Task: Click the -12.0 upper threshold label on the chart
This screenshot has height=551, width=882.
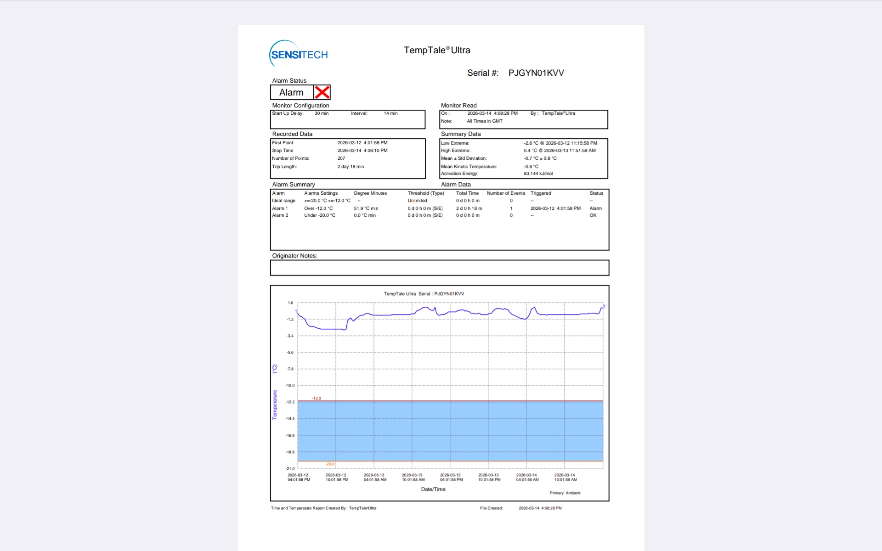Action: 317,398
